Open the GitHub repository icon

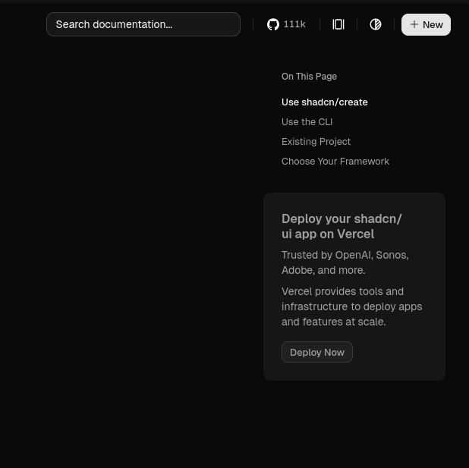tap(272, 24)
